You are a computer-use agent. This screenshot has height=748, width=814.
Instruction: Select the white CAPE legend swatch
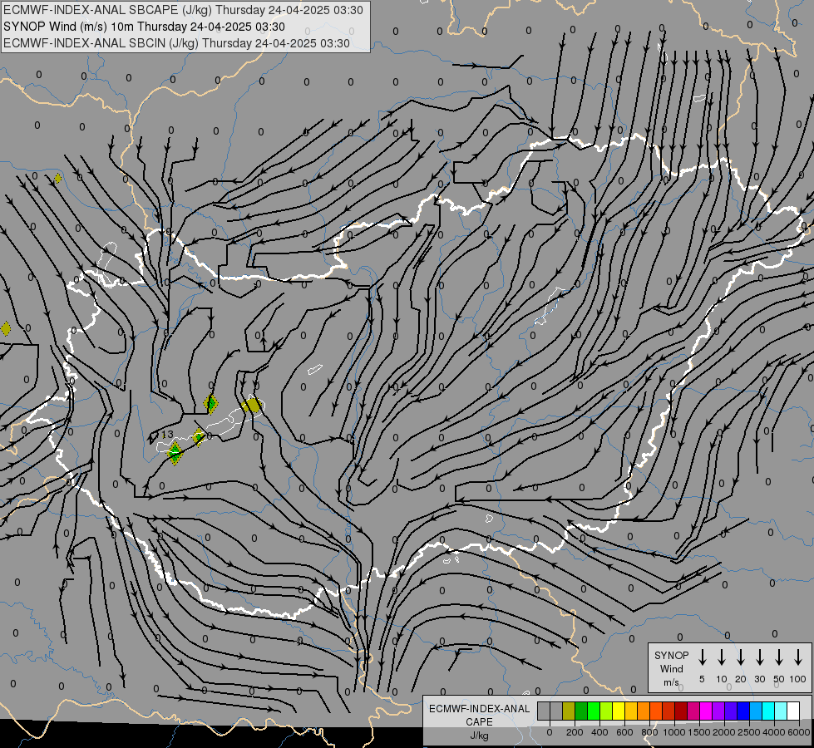pos(794,711)
